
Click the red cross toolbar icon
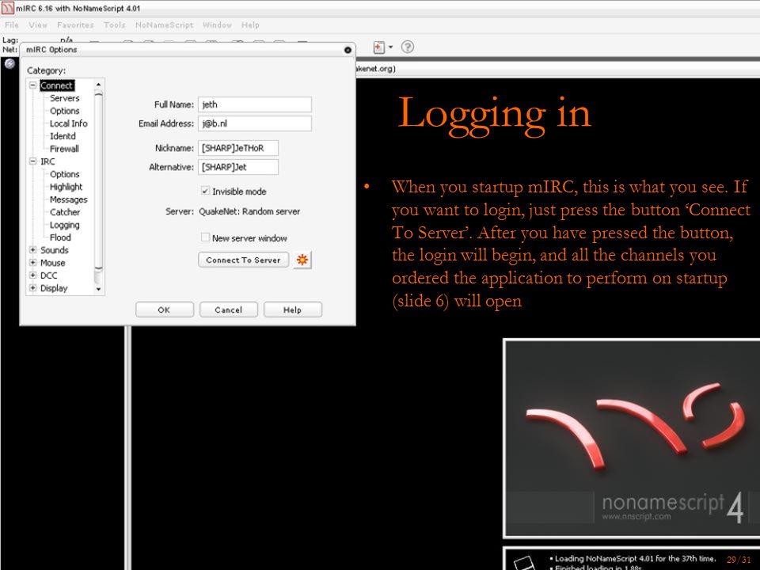coord(379,47)
